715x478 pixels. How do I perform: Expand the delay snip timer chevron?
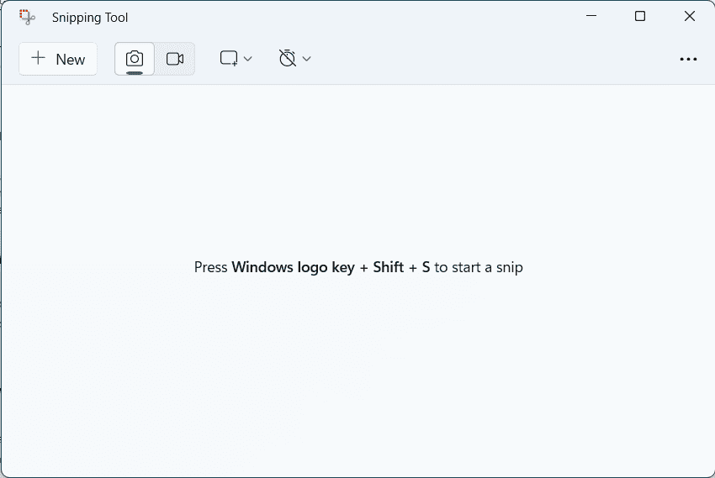pyautogui.click(x=307, y=59)
